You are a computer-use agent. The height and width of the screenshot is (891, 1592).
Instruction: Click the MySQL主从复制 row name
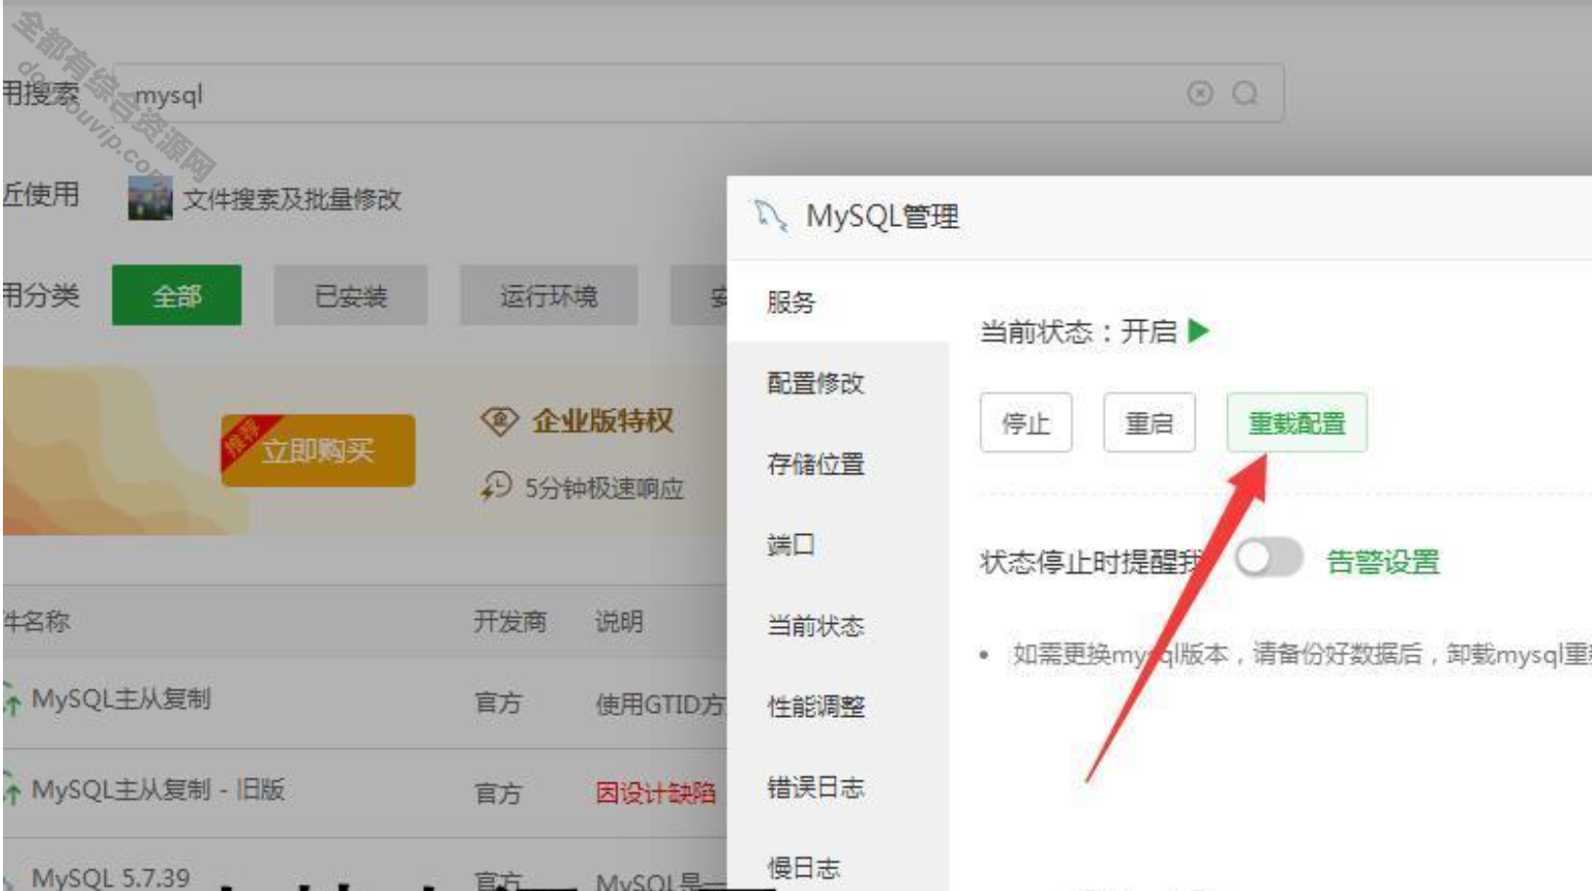pos(121,699)
